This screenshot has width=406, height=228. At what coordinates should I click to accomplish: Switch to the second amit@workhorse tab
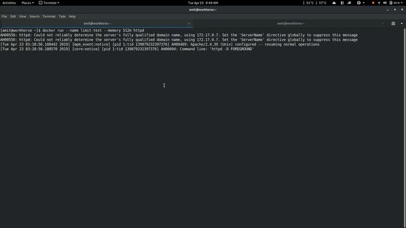tap(291, 23)
